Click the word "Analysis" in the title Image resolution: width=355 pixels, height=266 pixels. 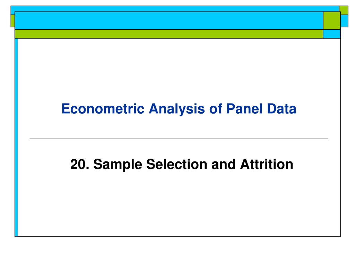[x=177, y=109]
